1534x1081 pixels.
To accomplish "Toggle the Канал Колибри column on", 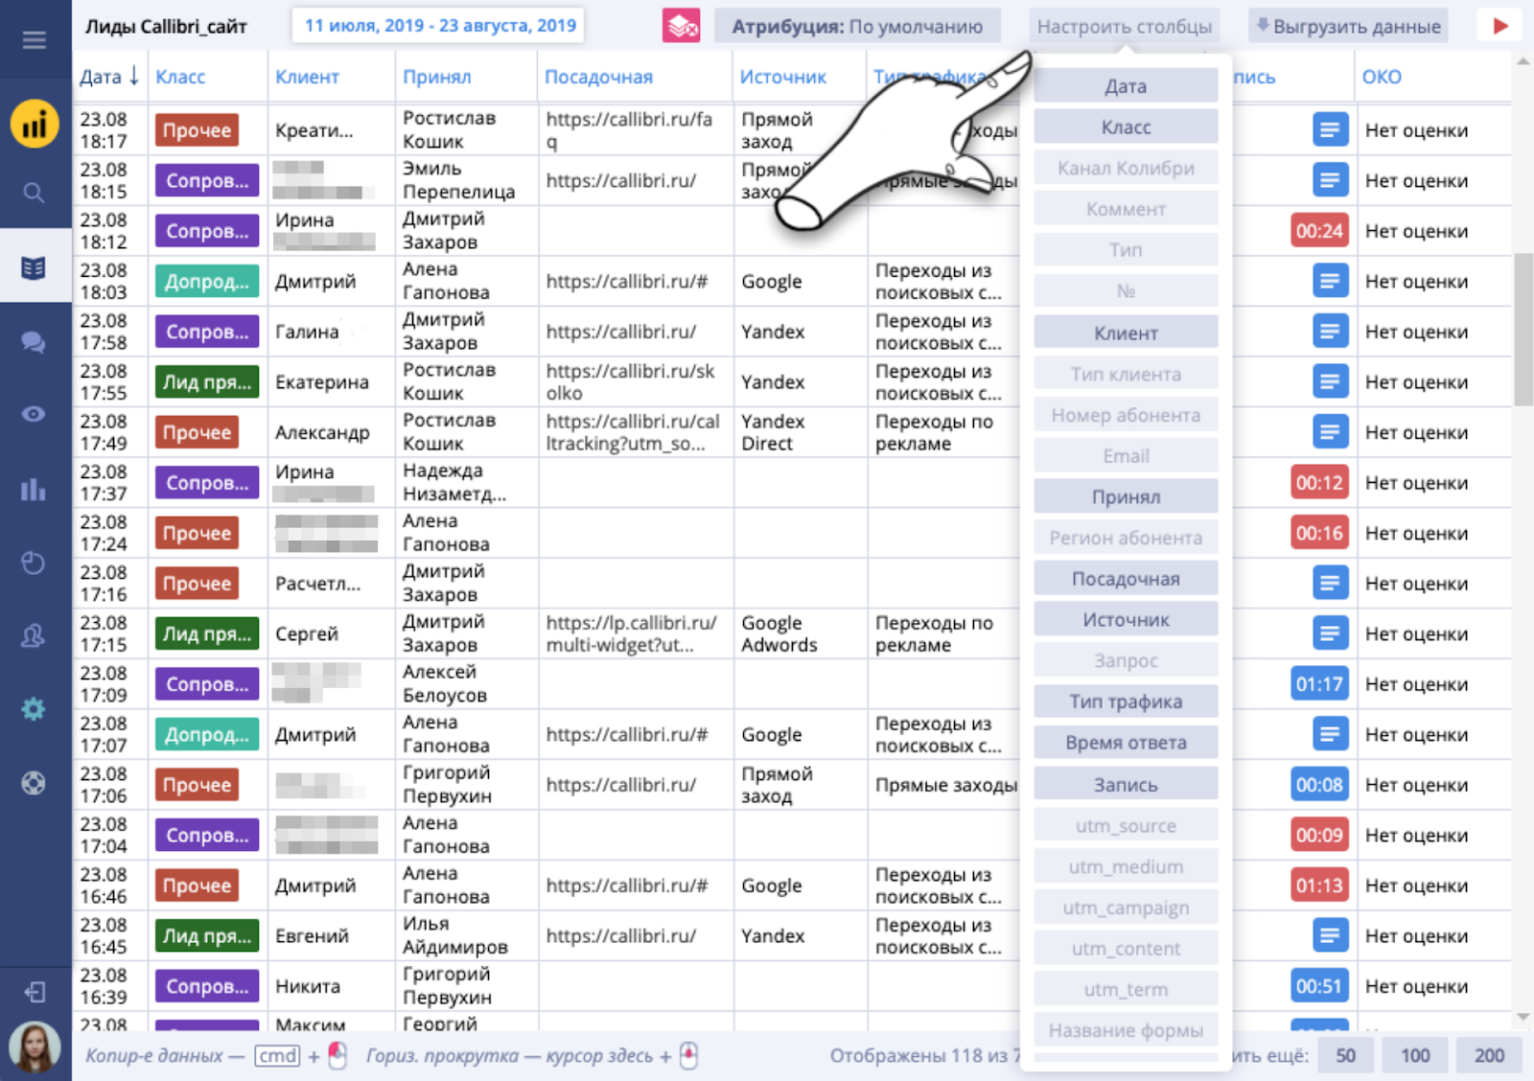I will click(1126, 168).
